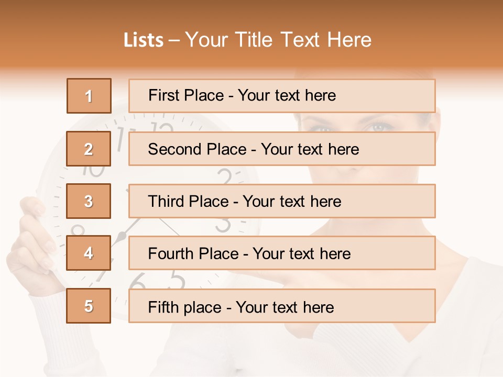The image size is (503, 377).
Task: Click the clock numeral 2 in background
Action: tap(224, 176)
